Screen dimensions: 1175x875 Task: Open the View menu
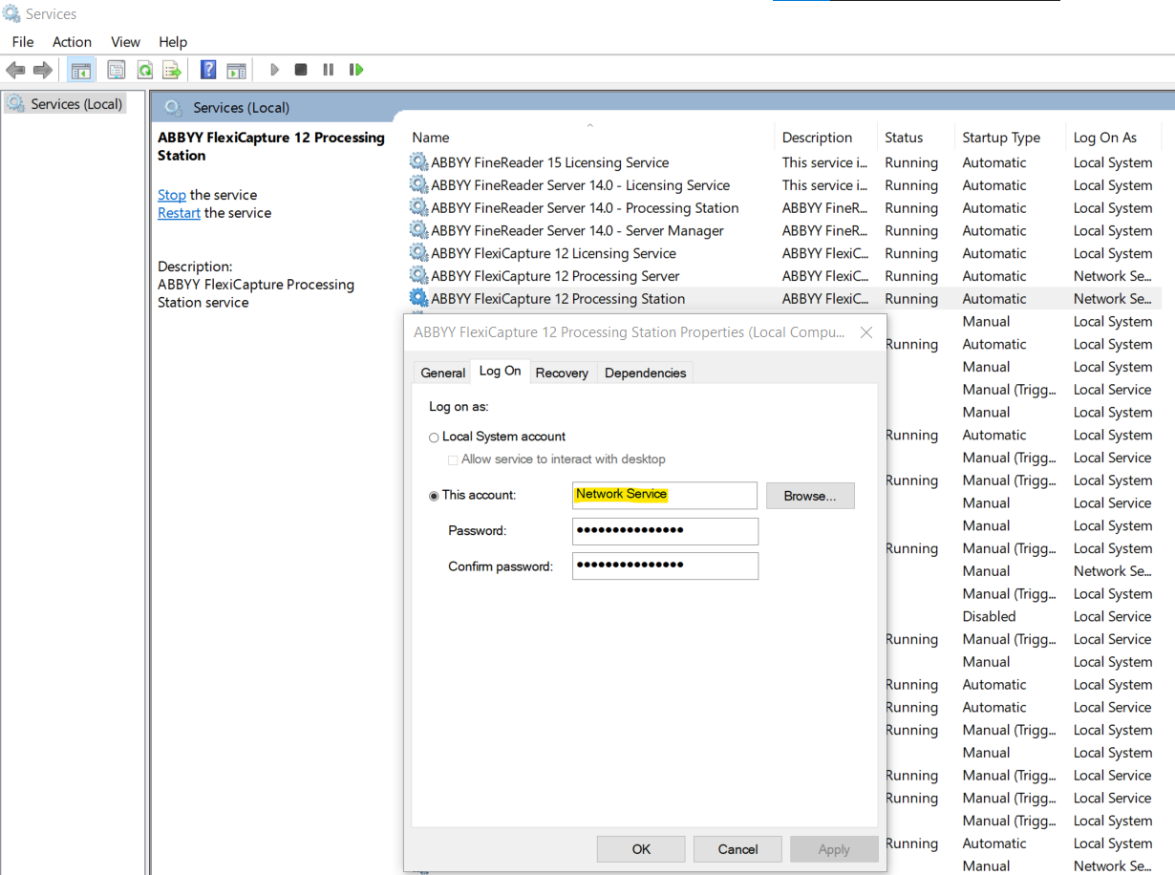click(x=125, y=42)
